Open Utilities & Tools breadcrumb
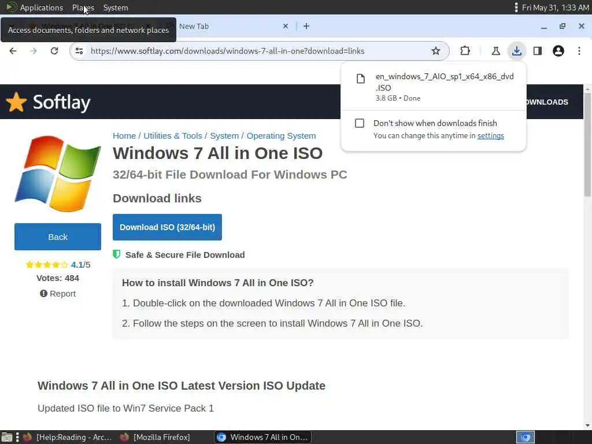 [x=172, y=136]
